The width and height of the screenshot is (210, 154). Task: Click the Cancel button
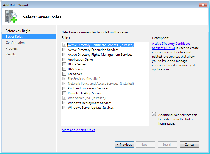(190, 145)
